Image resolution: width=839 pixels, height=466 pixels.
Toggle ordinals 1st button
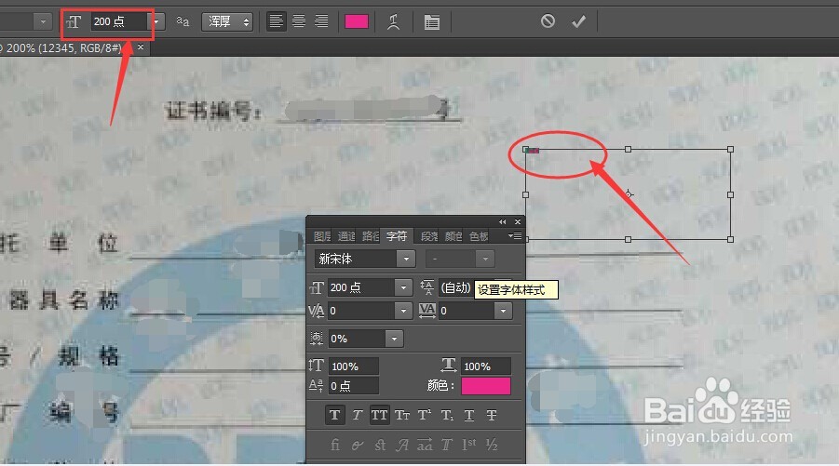pyautogui.click(x=469, y=445)
